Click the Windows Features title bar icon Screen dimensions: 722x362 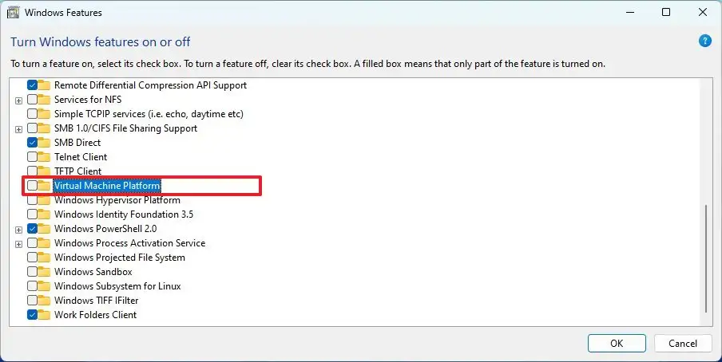coord(14,13)
